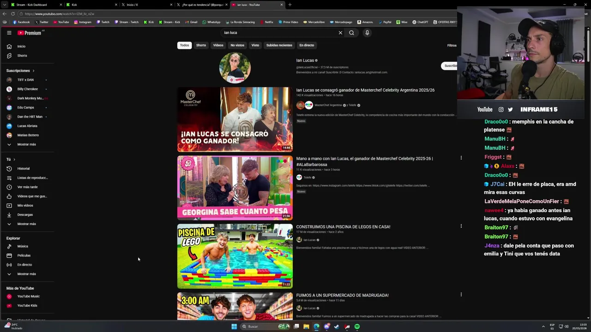Viewport: 591px width, 332px height.
Task: Go back with the browser back arrow
Action: pos(5,14)
